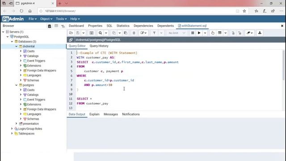Click the Explain Analyze table icon
Screen dimensions: 286x161
pyautogui.click(x=220, y=33)
